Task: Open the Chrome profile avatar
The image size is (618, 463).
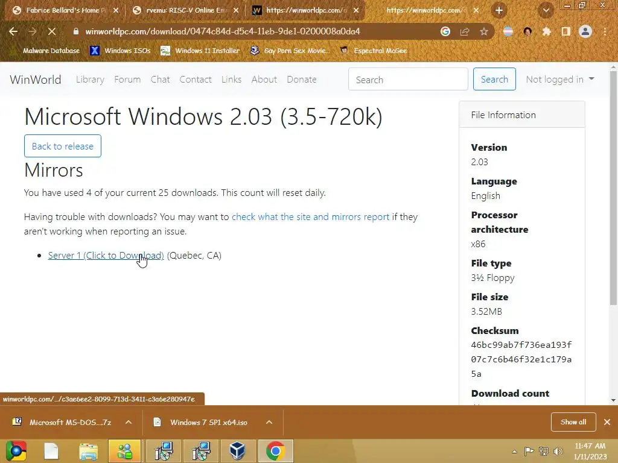Action: pos(585,31)
